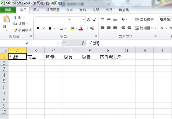
Task: Click the insert function fx icon
Action: coord(84,43)
